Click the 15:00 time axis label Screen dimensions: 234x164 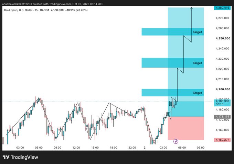[95, 148]
